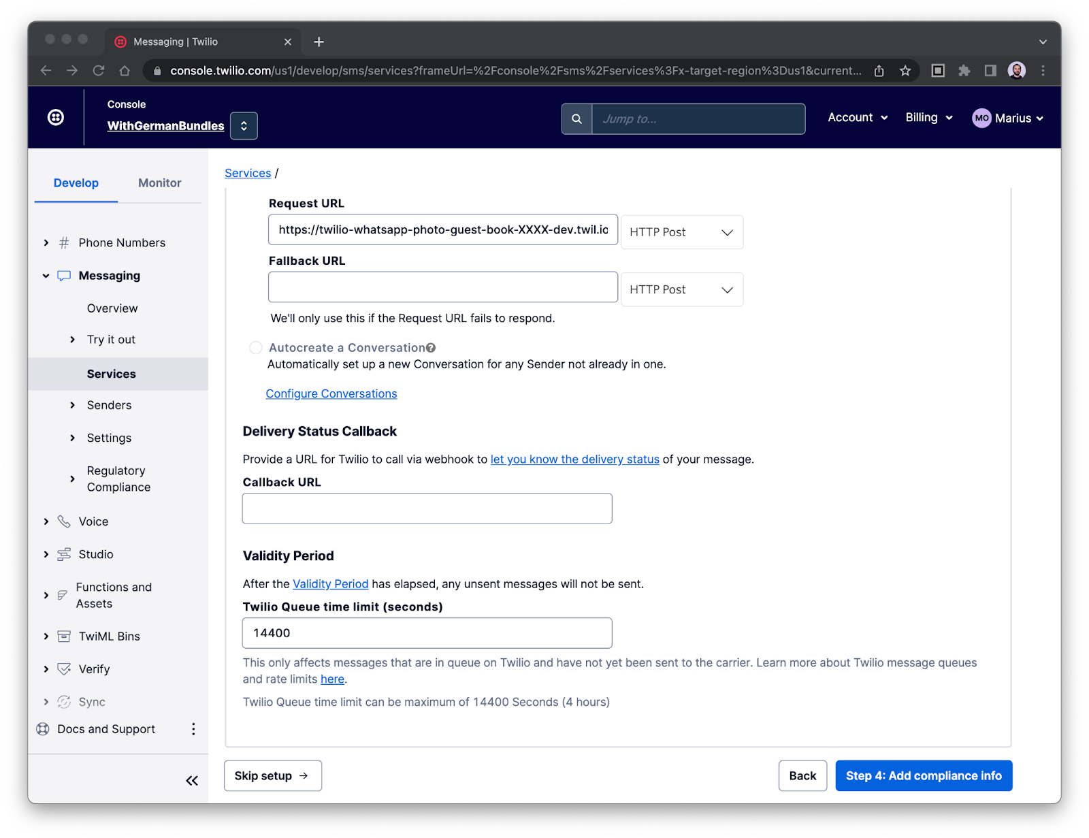Open the Fallback URL HTTP Post dropdown
Image resolution: width=1089 pixels, height=838 pixels.
pyautogui.click(x=682, y=290)
